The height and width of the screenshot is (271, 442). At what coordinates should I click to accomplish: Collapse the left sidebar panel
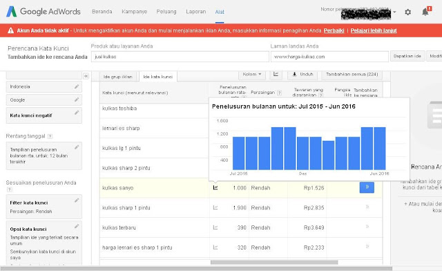pos(86,76)
